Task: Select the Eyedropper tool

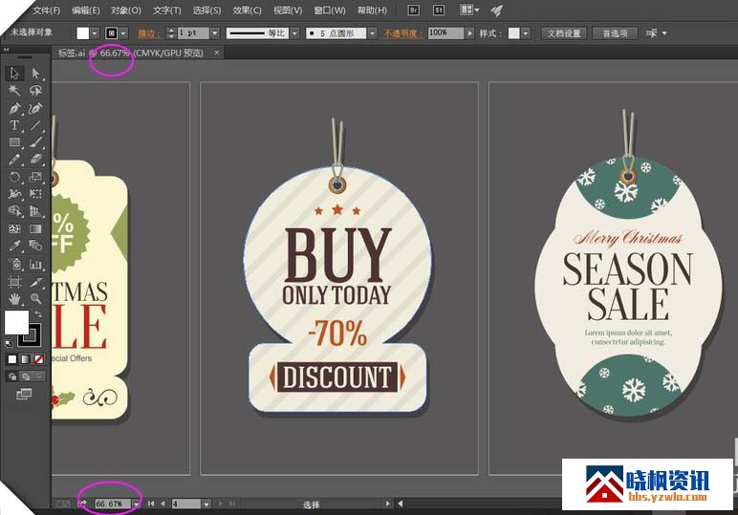Action: (x=14, y=246)
